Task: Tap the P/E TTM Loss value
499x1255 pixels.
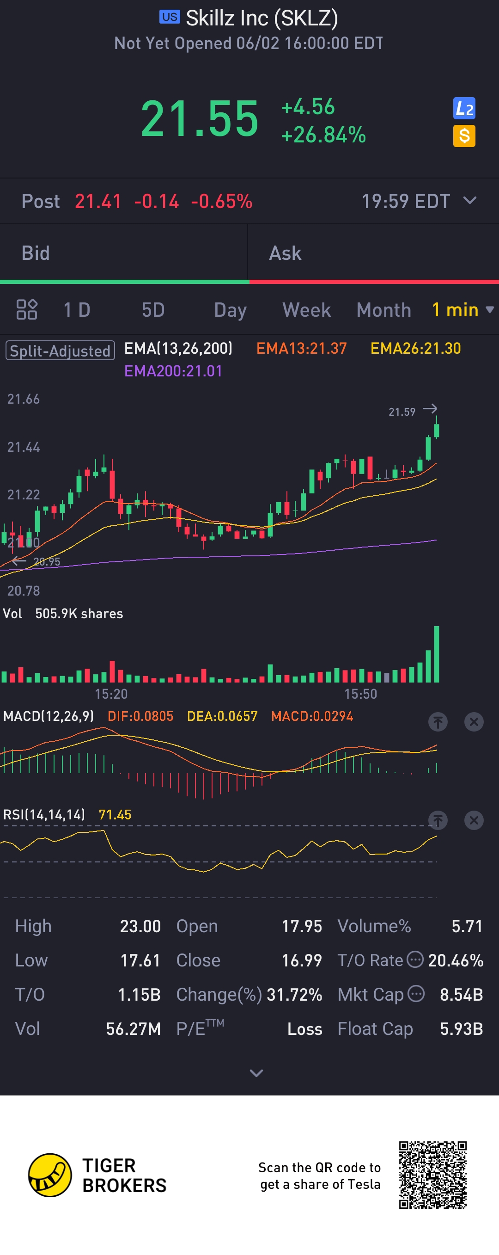Action: [x=305, y=1029]
